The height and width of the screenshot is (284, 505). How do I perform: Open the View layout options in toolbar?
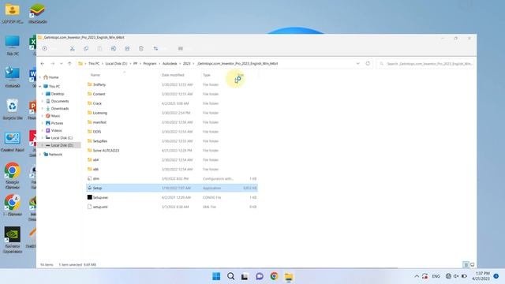pos(181,48)
